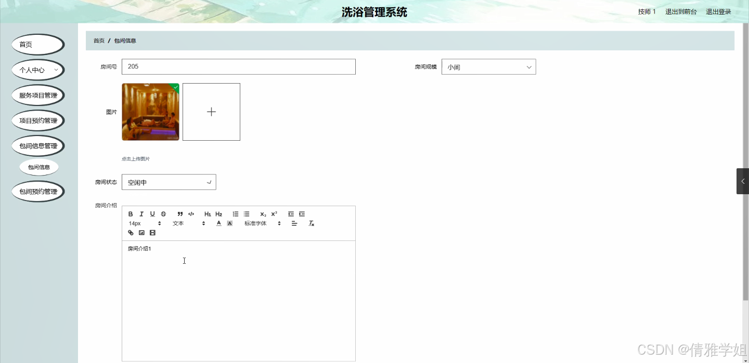Increase the text indent
749x363 pixels.
[x=302, y=214]
